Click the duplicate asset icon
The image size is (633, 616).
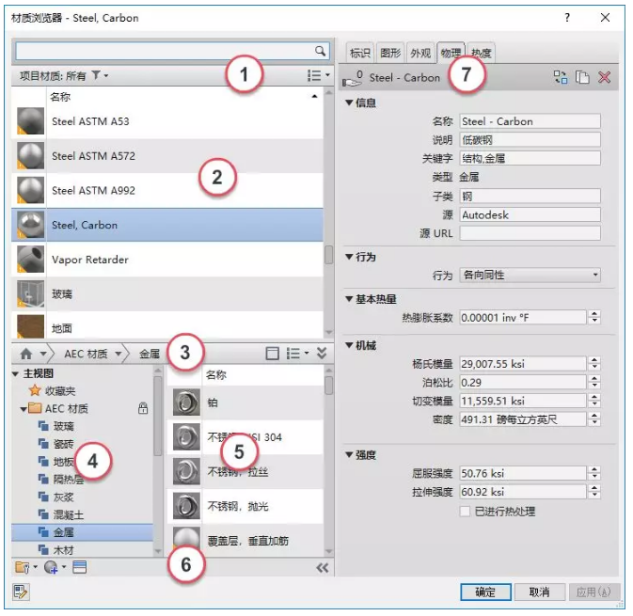click(x=582, y=77)
